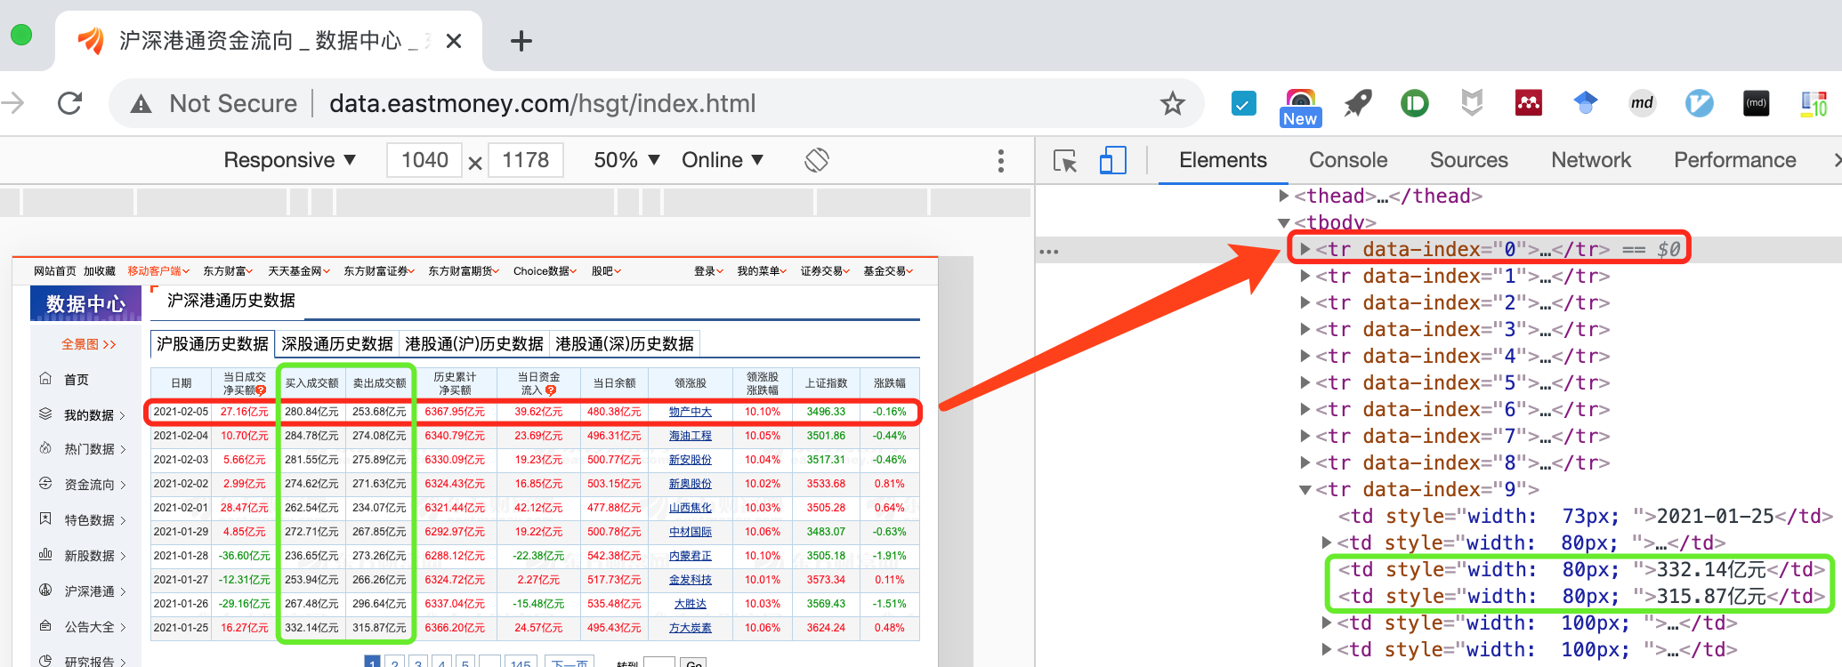Click the inspect element picker icon
Screen dimensions: 1842x667
click(x=1064, y=161)
